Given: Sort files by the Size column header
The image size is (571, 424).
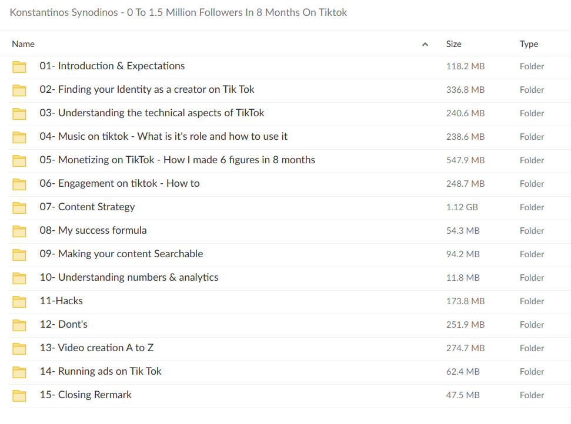Looking at the screenshot, I should click(x=453, y=44).
